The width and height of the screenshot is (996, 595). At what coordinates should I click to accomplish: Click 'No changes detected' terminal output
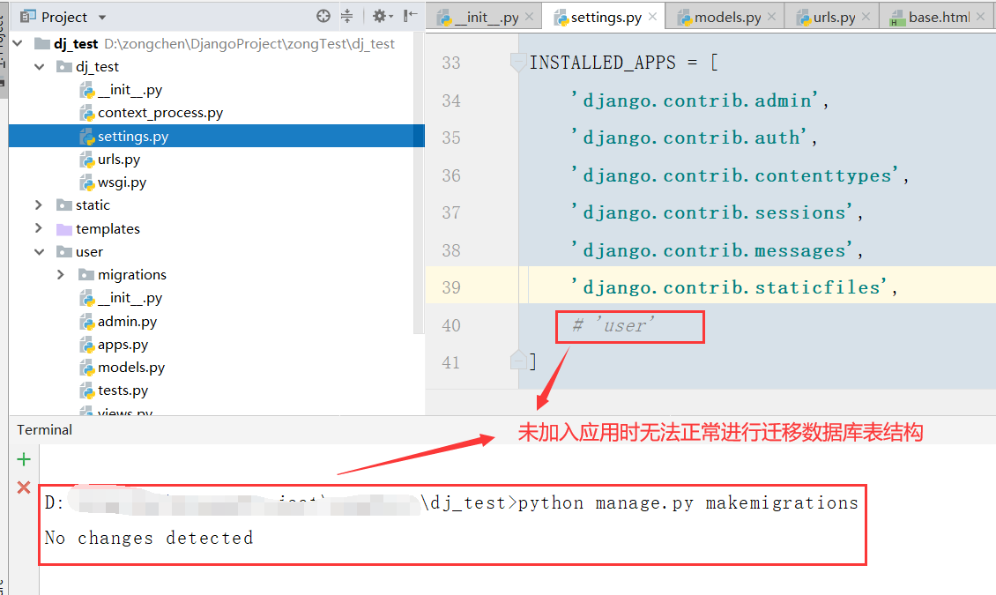149,538
